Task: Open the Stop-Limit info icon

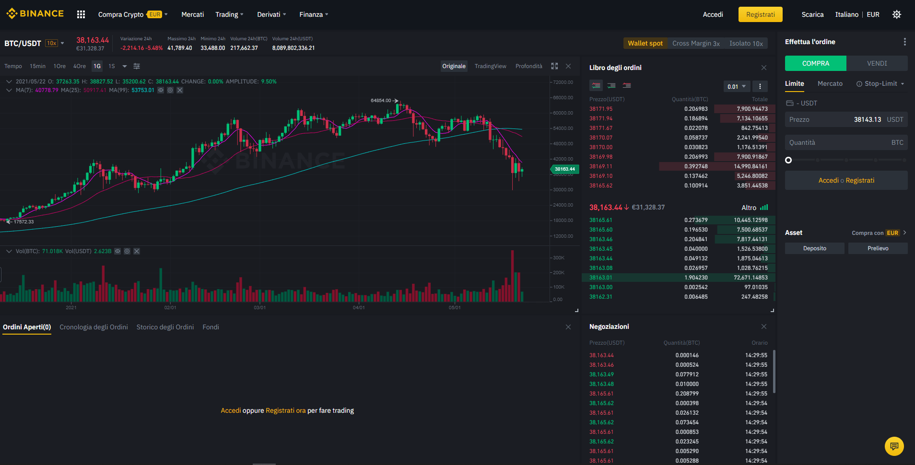Action: click(x=859, y=84)
